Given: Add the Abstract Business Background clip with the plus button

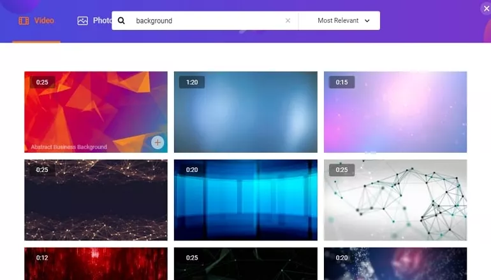Looking at the screenshot, I should point(158,143).
